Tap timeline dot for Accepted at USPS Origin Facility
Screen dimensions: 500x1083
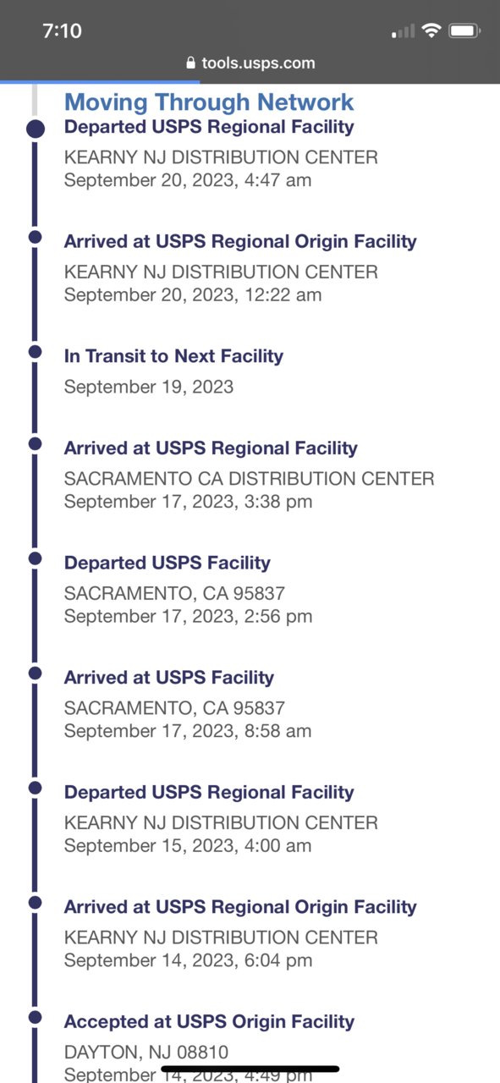tap(36, 1017)
